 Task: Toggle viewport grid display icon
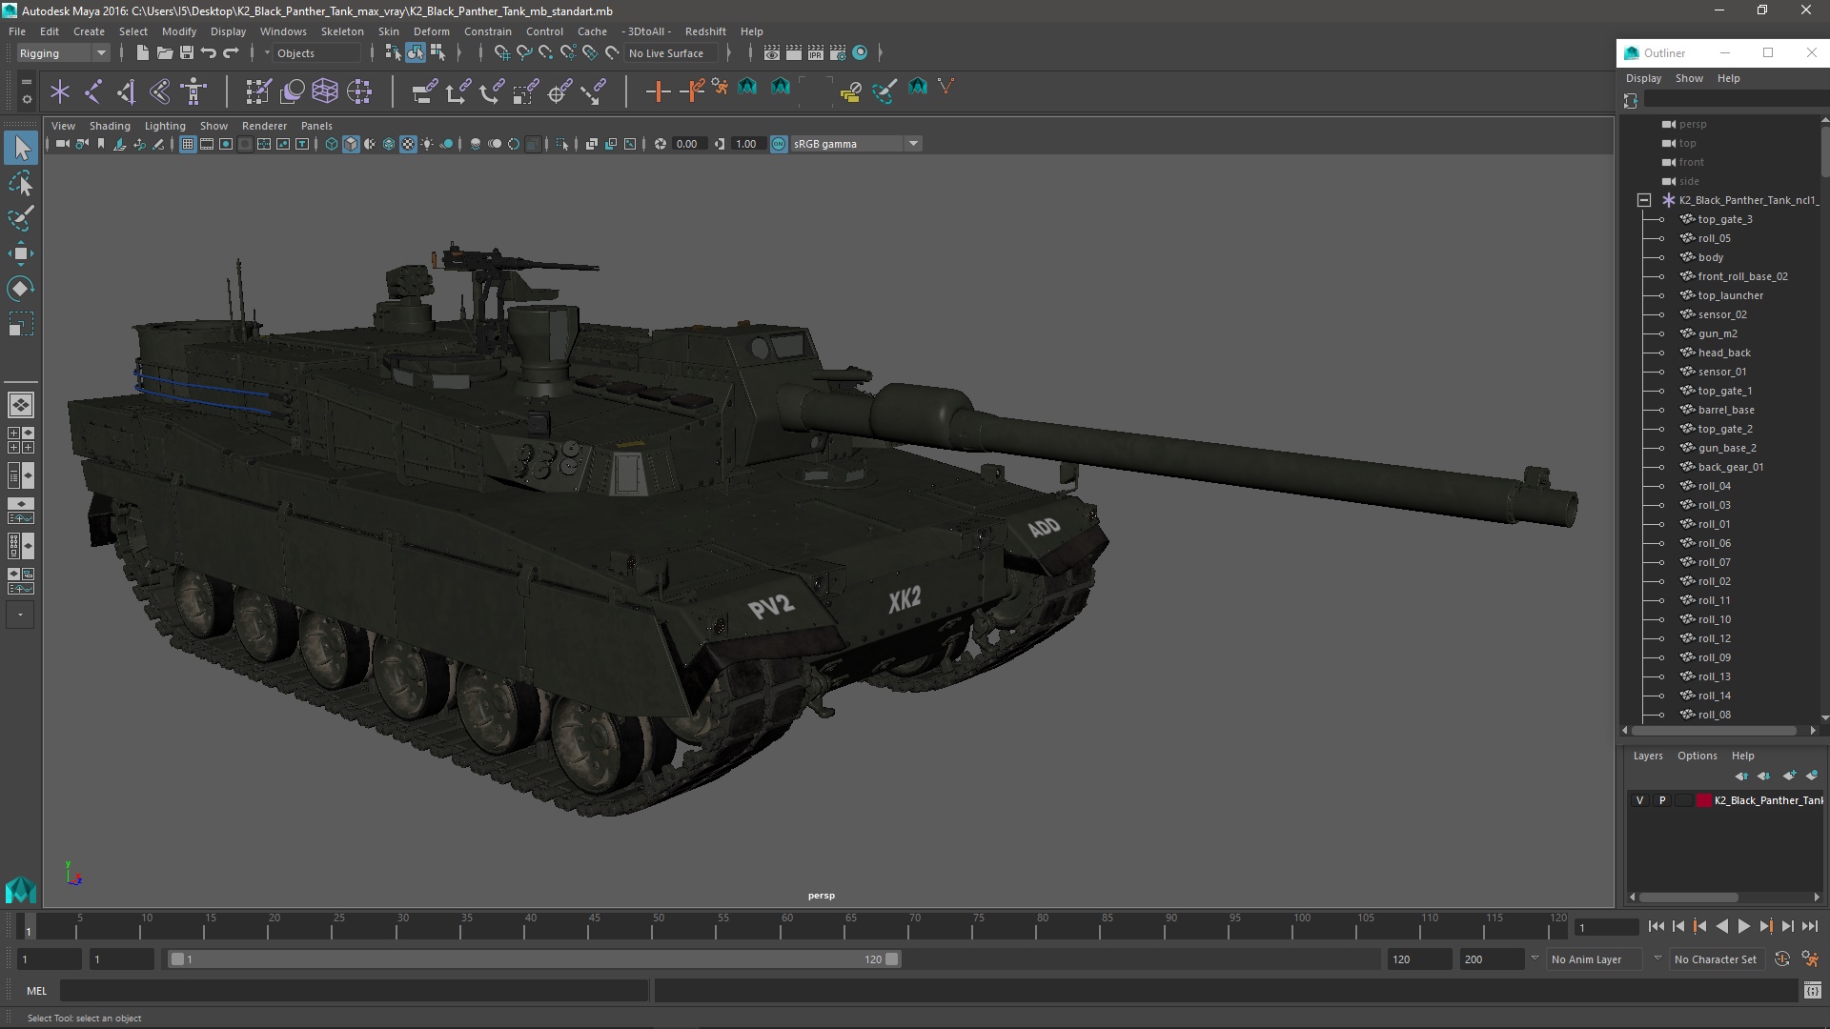click(x=188, y=144)
